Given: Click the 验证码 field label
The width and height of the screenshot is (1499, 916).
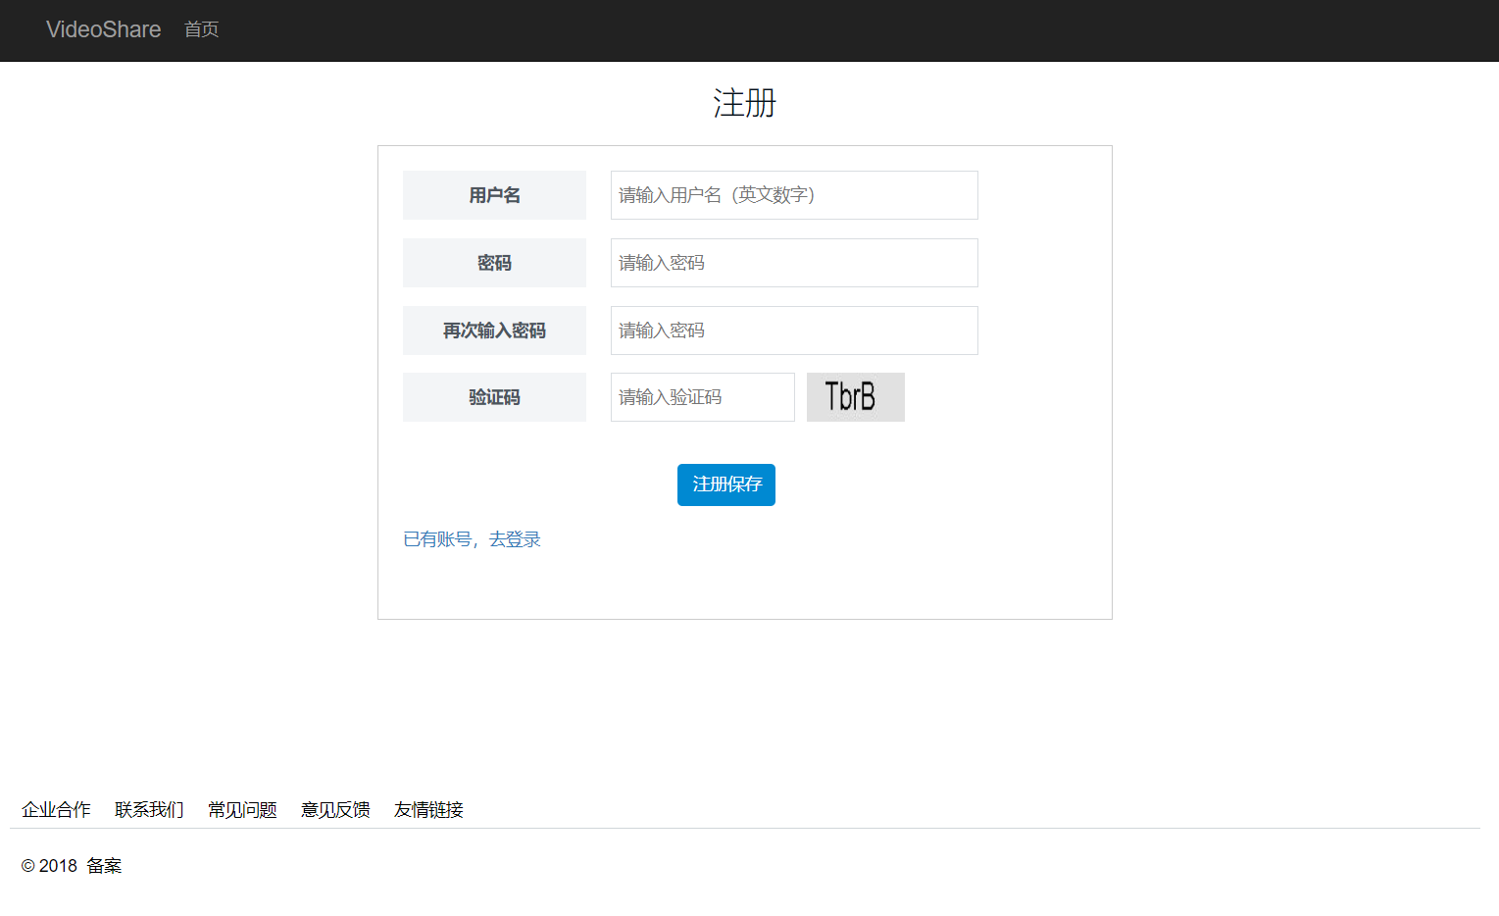Looking at the screenshot, I should pyautogui.click(x=494, y=397).
